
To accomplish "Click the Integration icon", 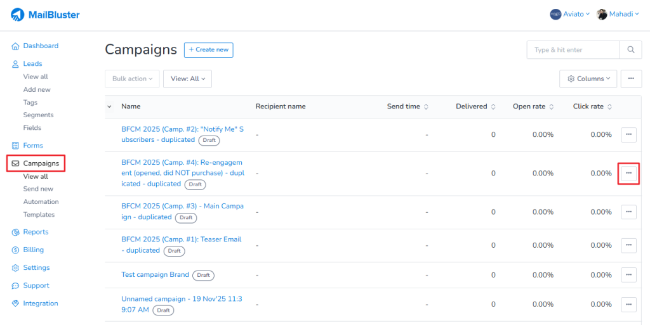I will 15,303.
